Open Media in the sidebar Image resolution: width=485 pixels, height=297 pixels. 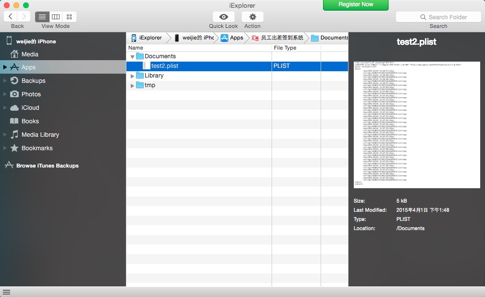30,54
